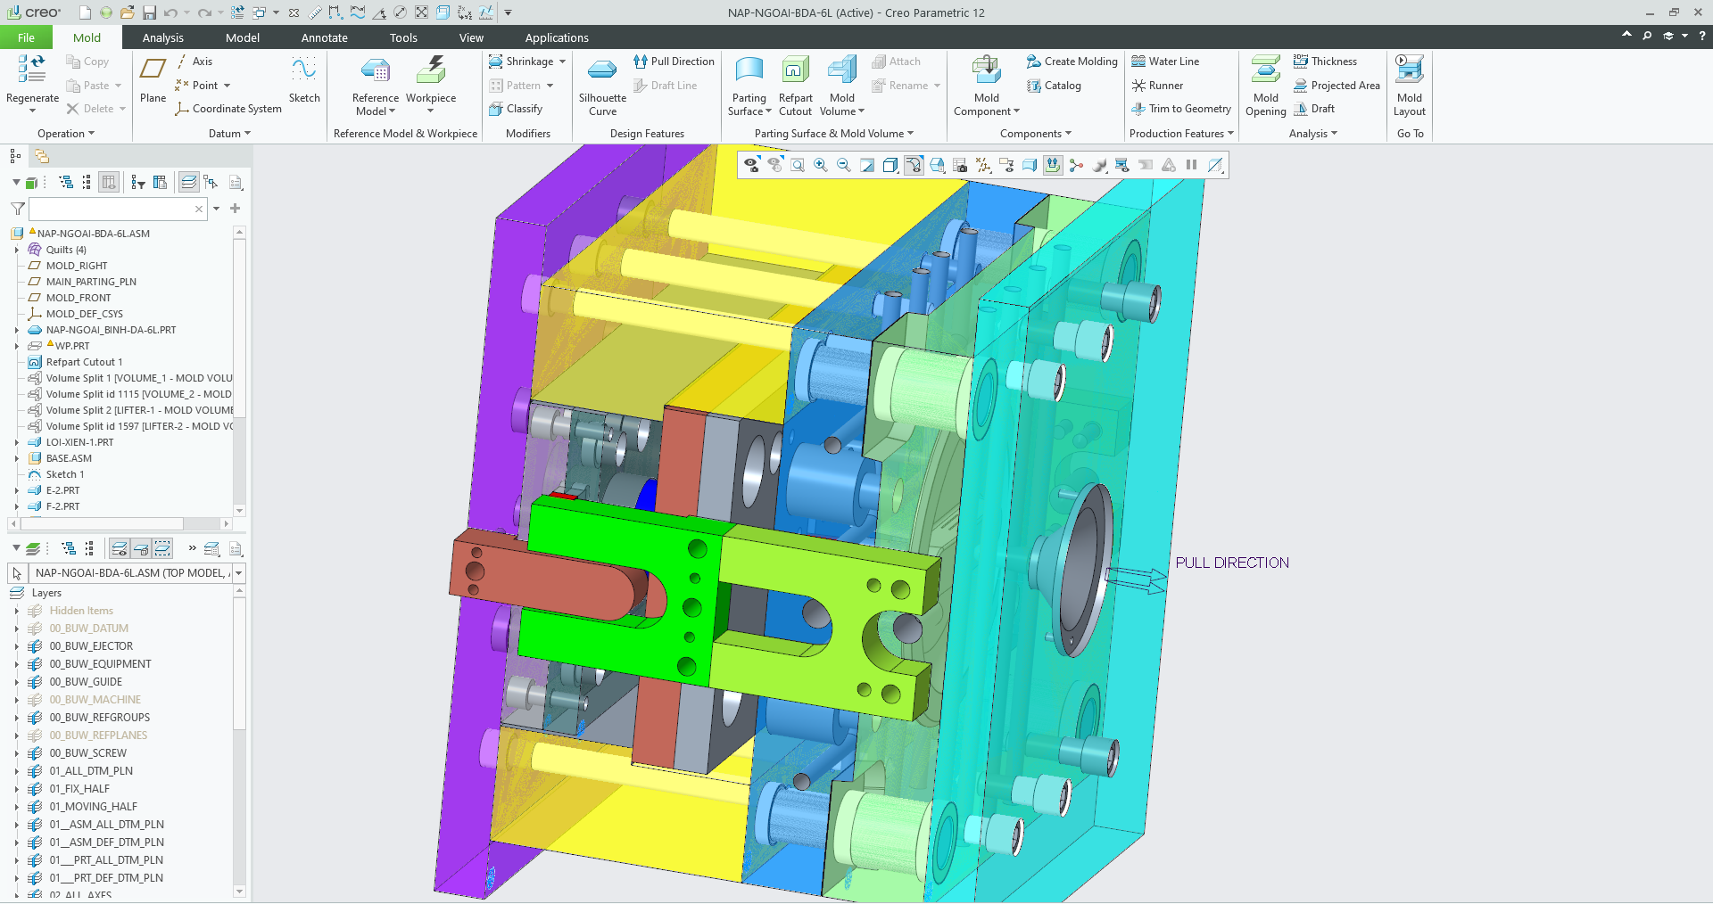Click the Sketch tool icon
The image size is (1713, 904).
(x=304, y=71)
